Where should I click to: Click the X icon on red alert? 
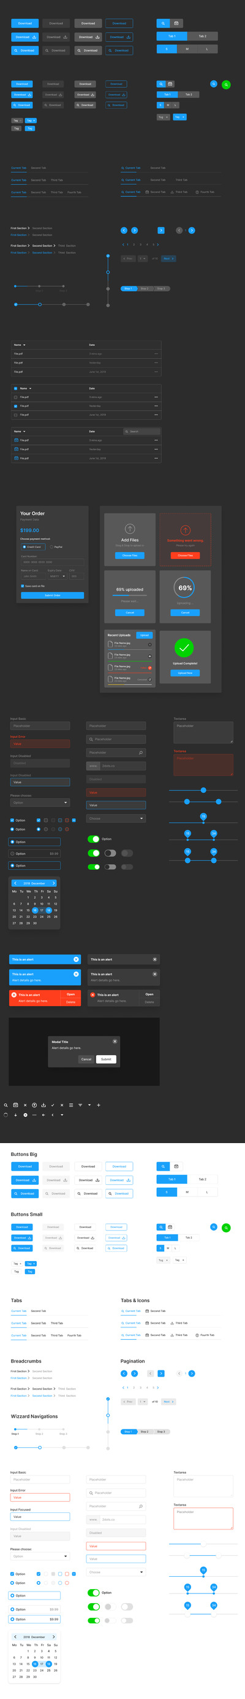[x=14, y=994]
